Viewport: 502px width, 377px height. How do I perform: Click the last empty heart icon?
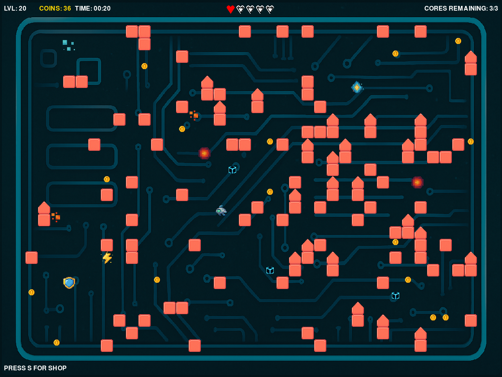click(270, 9)
